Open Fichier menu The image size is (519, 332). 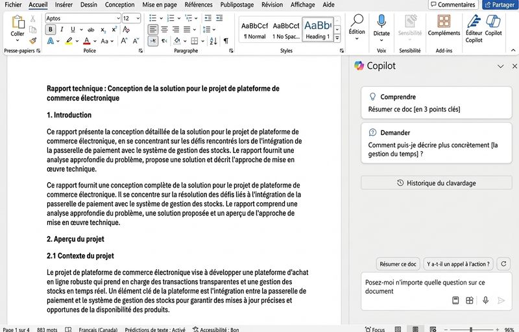point(13,5)
